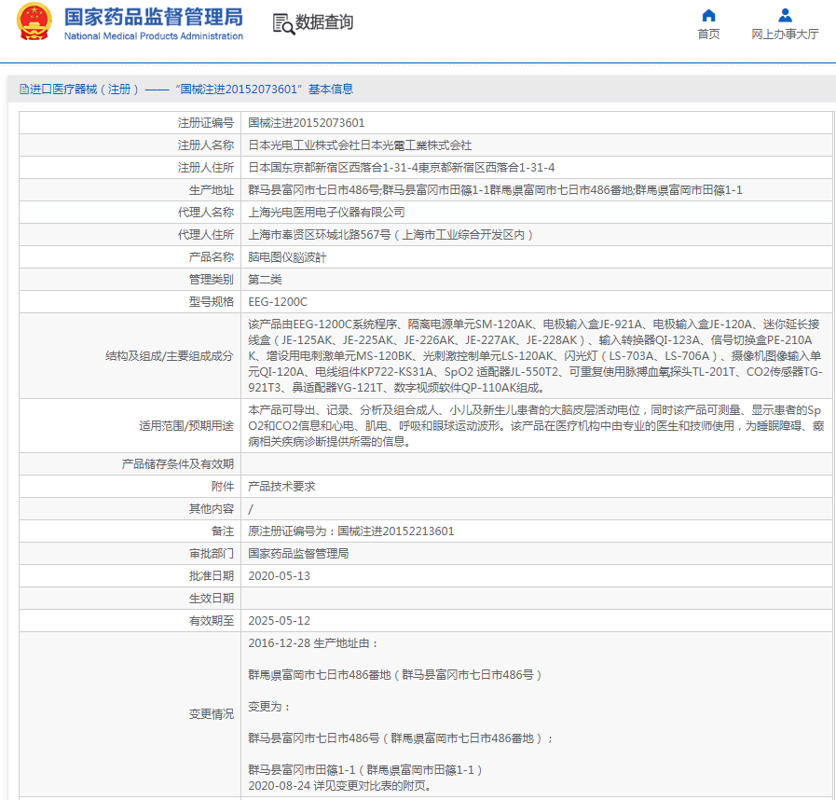Click the approval date 2020-05-13

tap(280, 576)
